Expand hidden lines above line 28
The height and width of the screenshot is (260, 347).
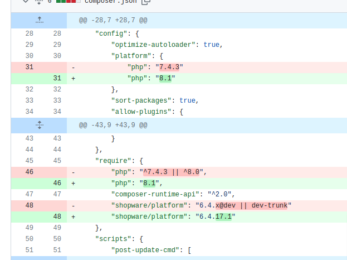tap(39, 20)
